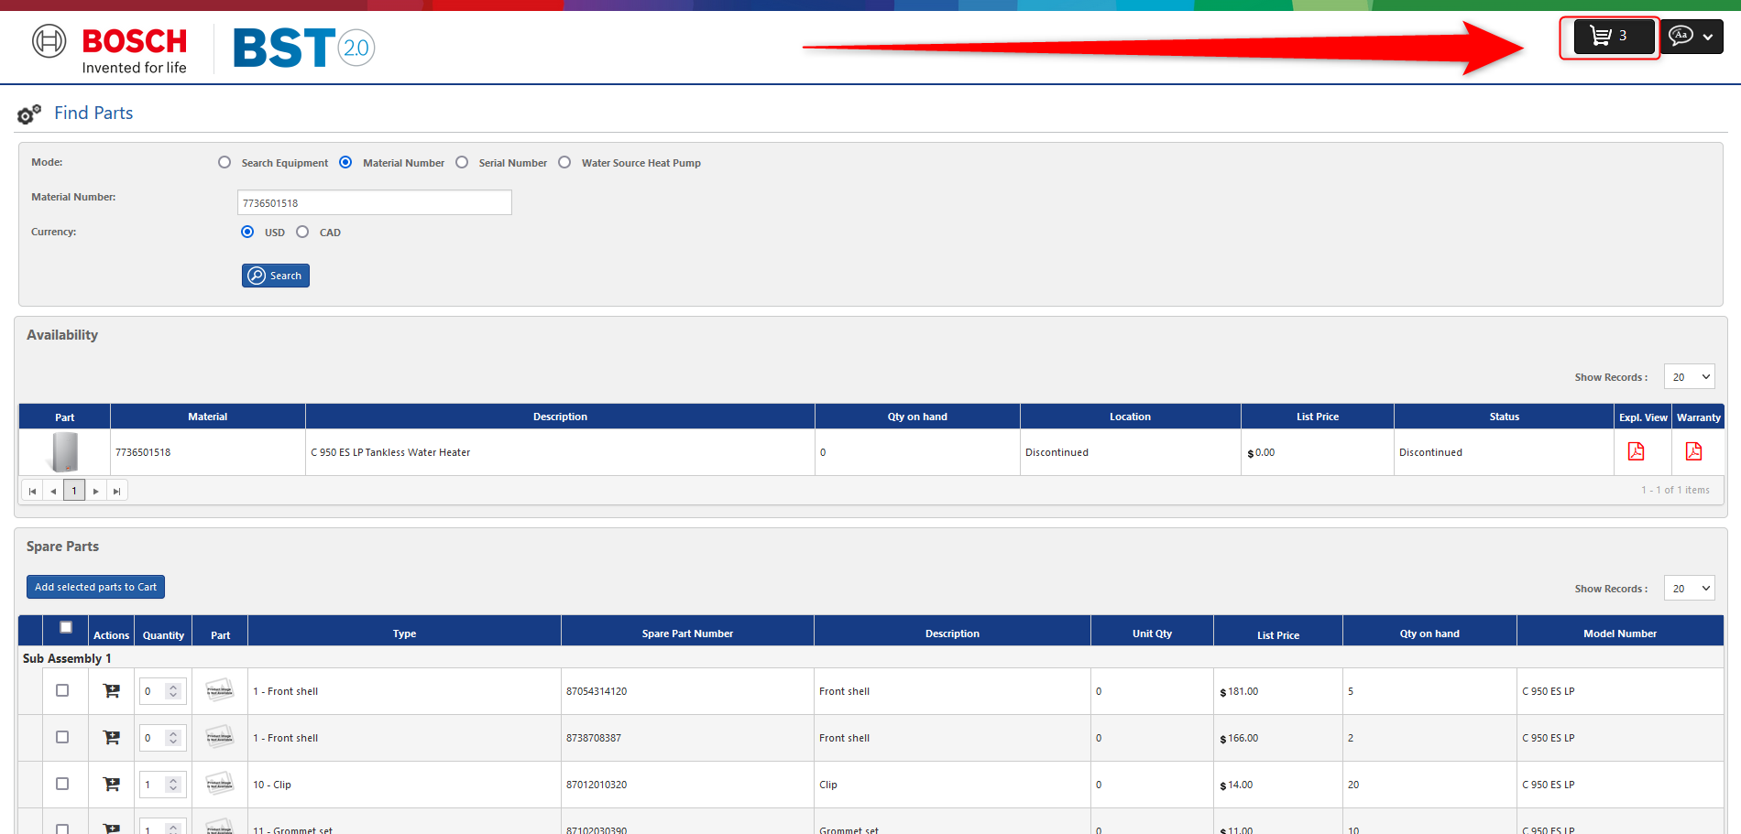Adjust quantity stepper for Clip row
The width and height of the screenshot is (1741, 834).
click(x=173, y=785)
